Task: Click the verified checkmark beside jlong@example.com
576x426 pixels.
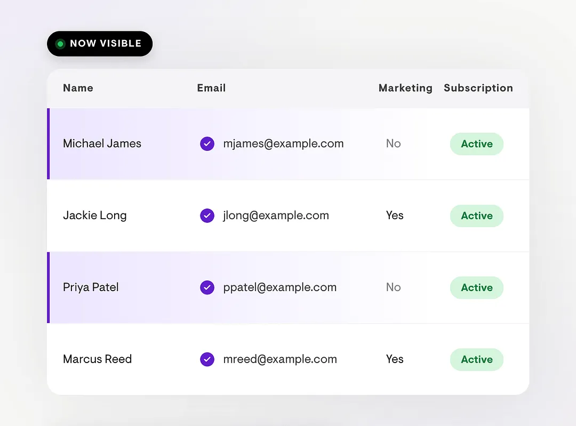Action: point(207,215)
